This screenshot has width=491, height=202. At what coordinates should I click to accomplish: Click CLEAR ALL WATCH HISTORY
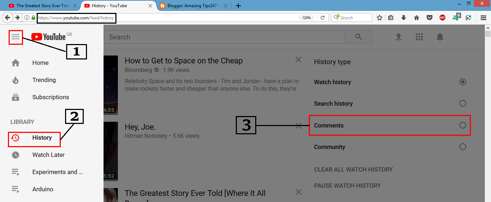353,169
